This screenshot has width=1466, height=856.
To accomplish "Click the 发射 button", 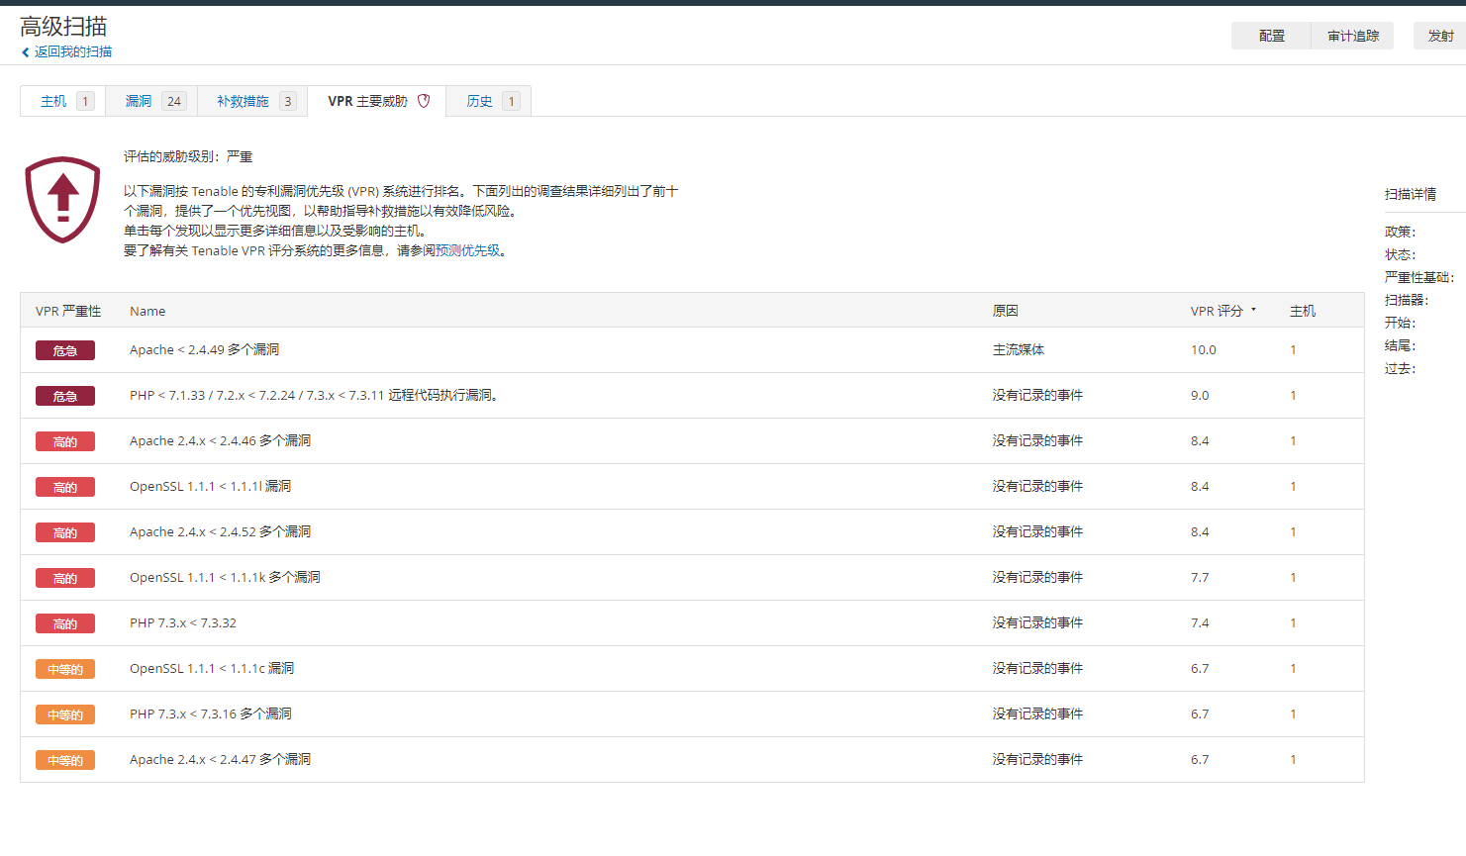I will click(x=1440, y=36).
